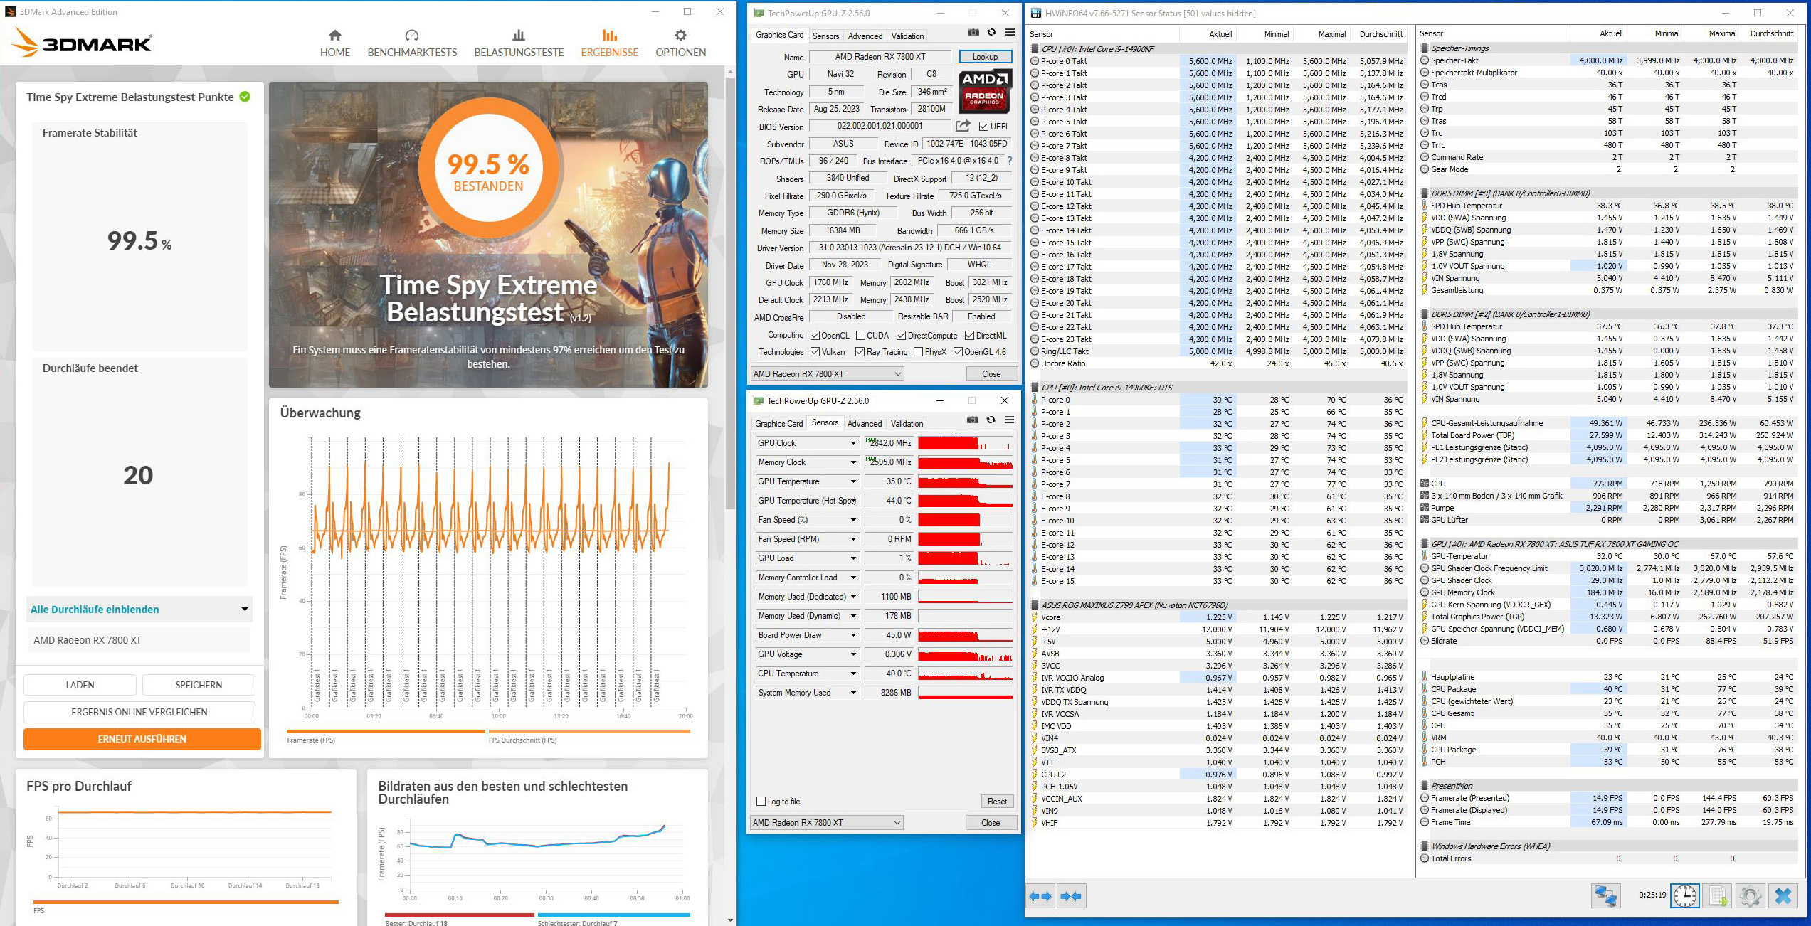Enable the Log to file checkbox

pos(761,802)
